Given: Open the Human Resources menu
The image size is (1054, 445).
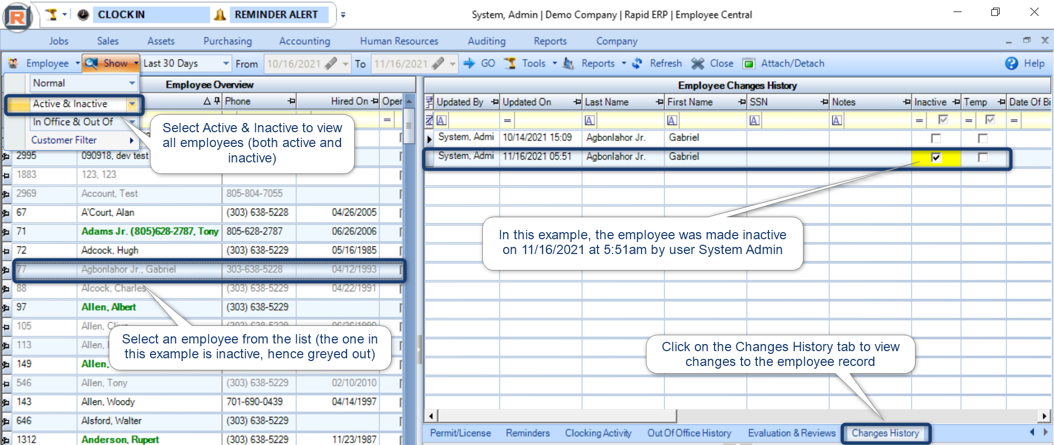Looking at the screenshot, I should click(399, 41).
